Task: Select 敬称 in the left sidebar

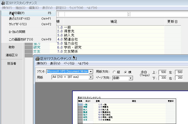Action: coord(12,47)
